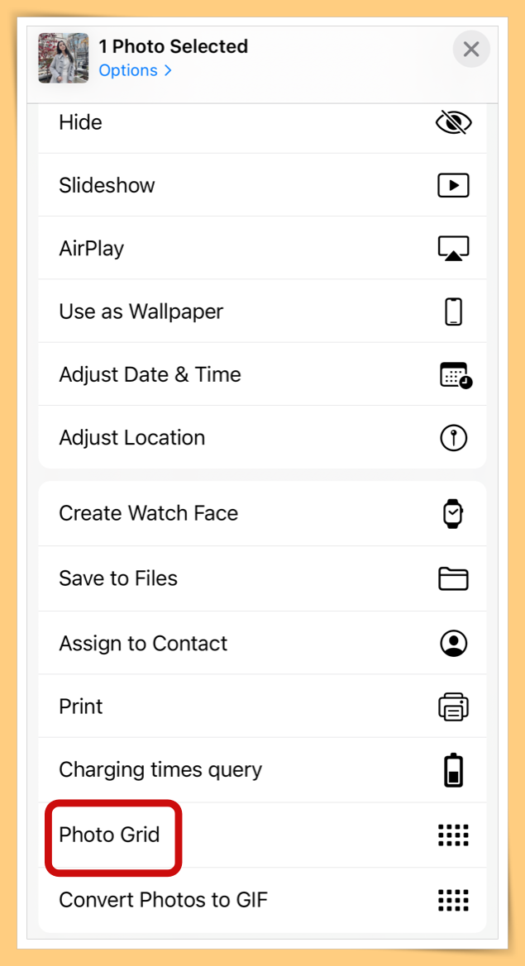The width and height of the screenshot is (525, 966).
Task: Tap the location pin icon
Action: [x=454, y=438]
